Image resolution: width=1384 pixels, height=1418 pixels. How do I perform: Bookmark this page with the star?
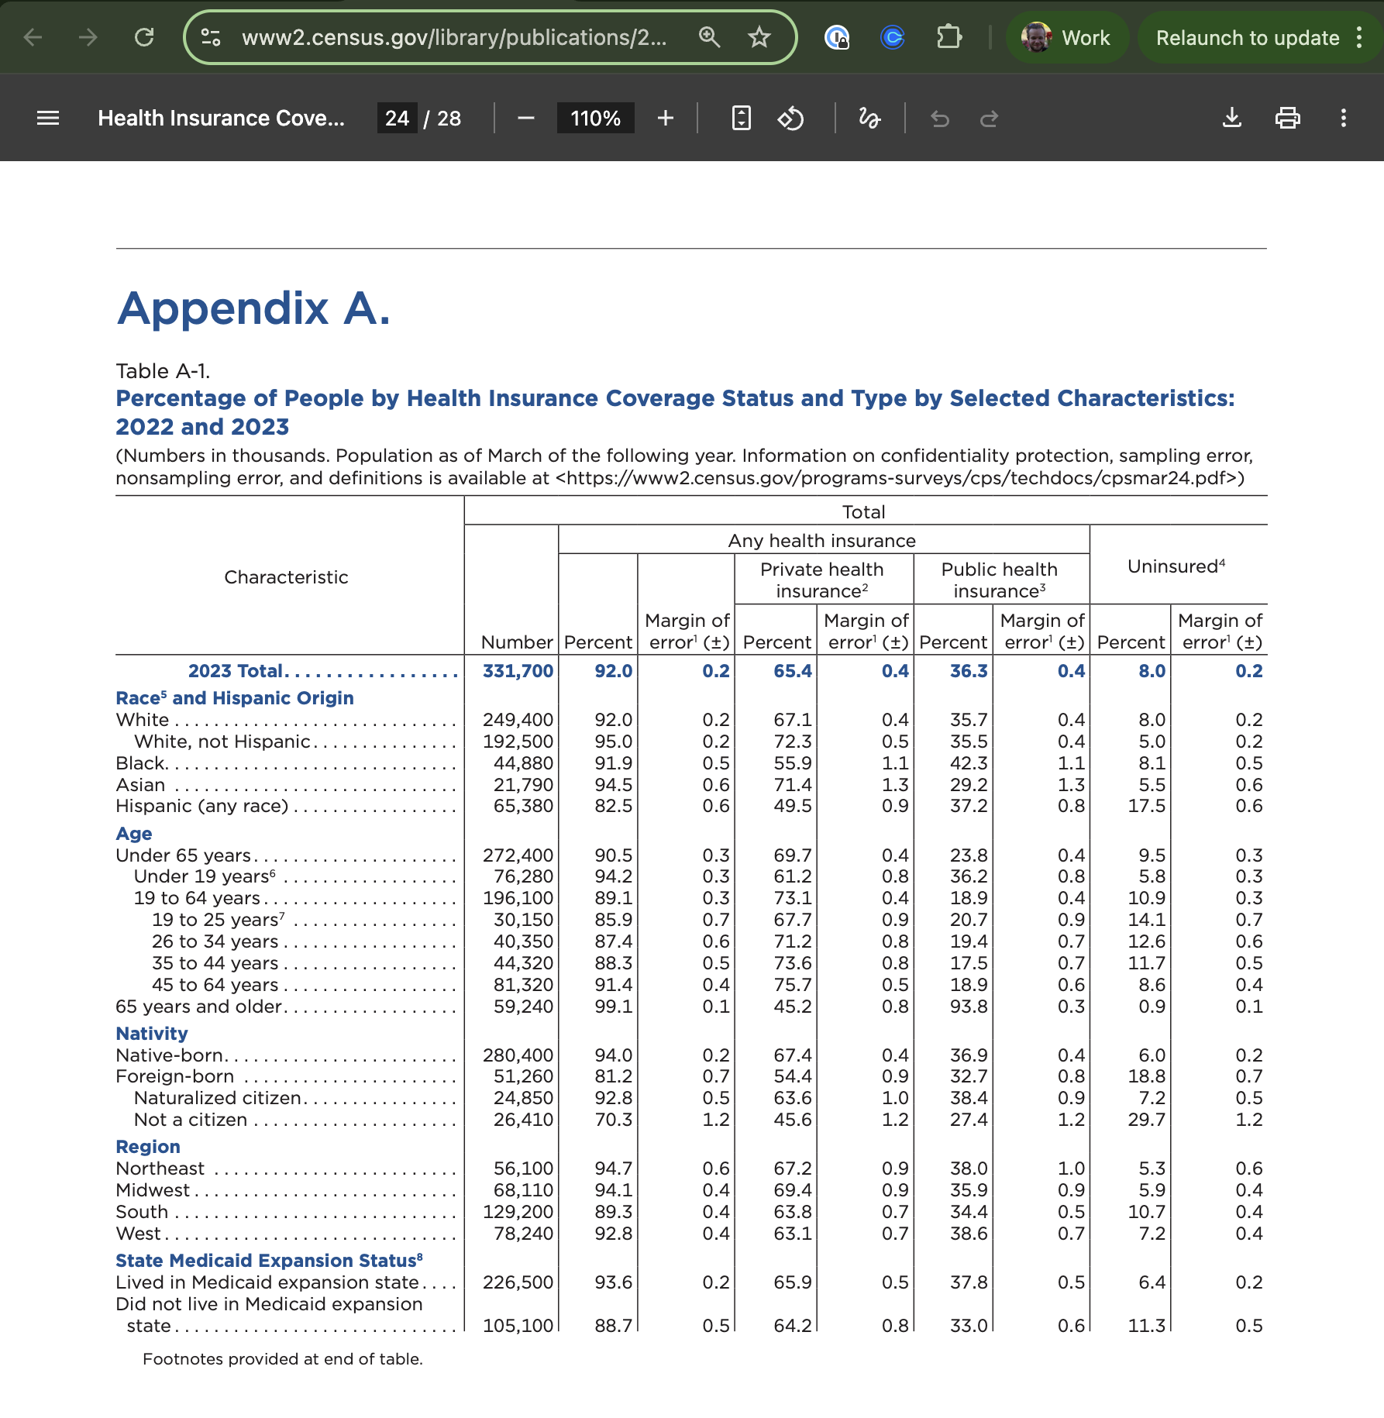(759, 37)
